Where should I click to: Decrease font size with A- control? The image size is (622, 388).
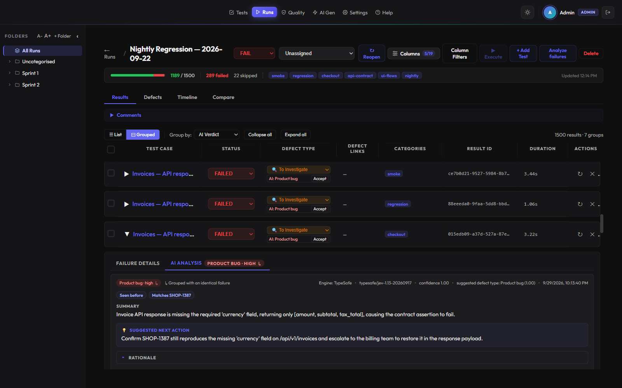[x=40, y=36]
